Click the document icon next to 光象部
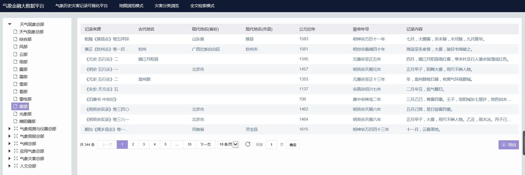This screenshot has height=175, width=525. point(15,114)
